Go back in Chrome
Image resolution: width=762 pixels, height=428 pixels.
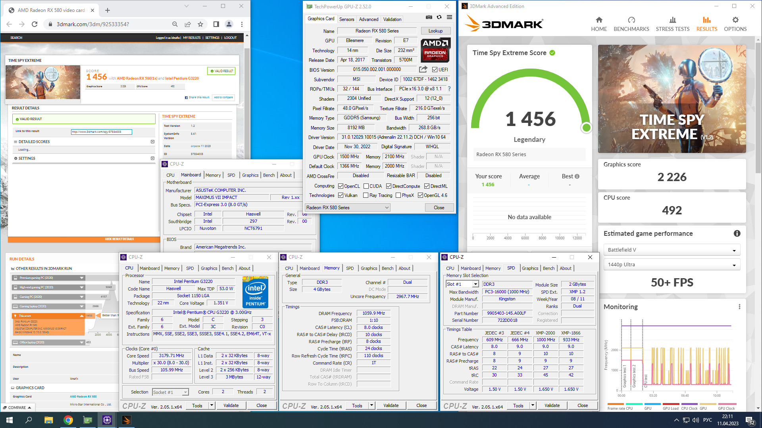(9, 24)
